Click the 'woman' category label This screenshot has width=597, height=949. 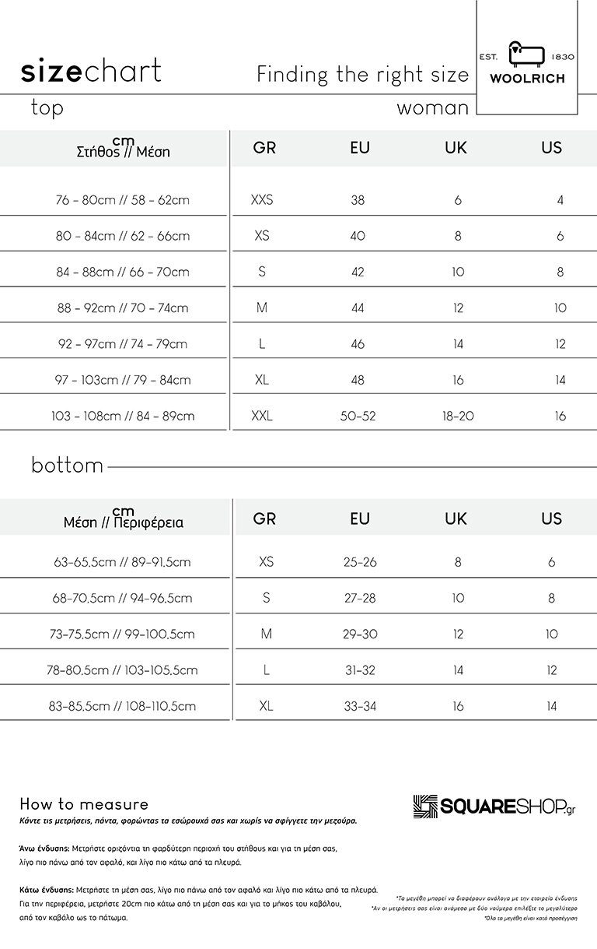coord(433,108)
